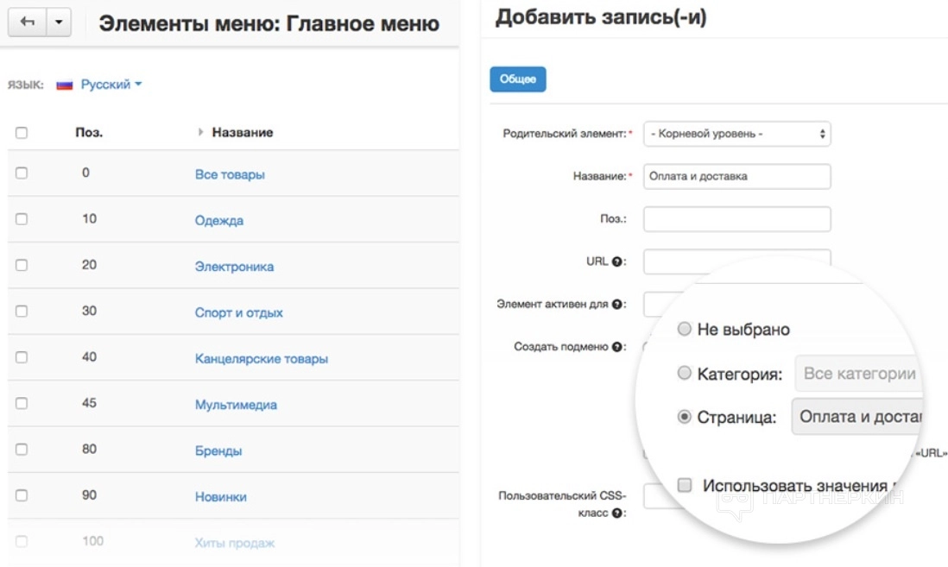This screenshot has width=948, height=567.
Task: Select the Не выбрано radio option
Action: click(684, 329)
